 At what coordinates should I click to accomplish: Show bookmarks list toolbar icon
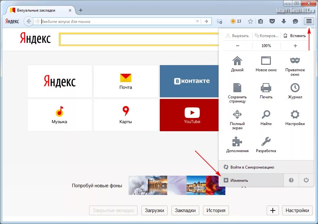(x=261, y=21)
